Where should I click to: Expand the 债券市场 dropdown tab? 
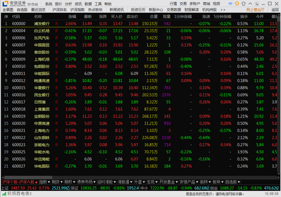coord(86,182)
